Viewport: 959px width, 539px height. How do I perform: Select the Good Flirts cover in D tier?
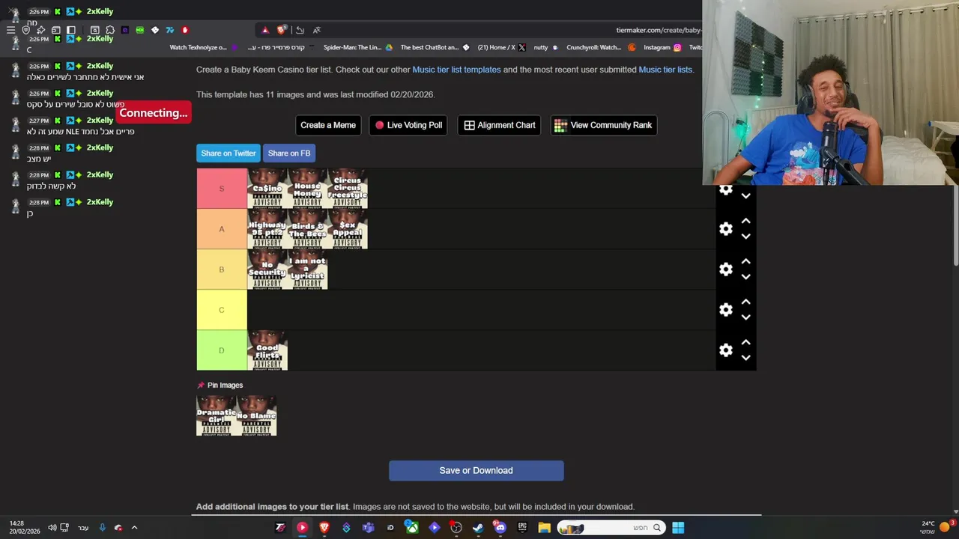click(x=267, y=350)
